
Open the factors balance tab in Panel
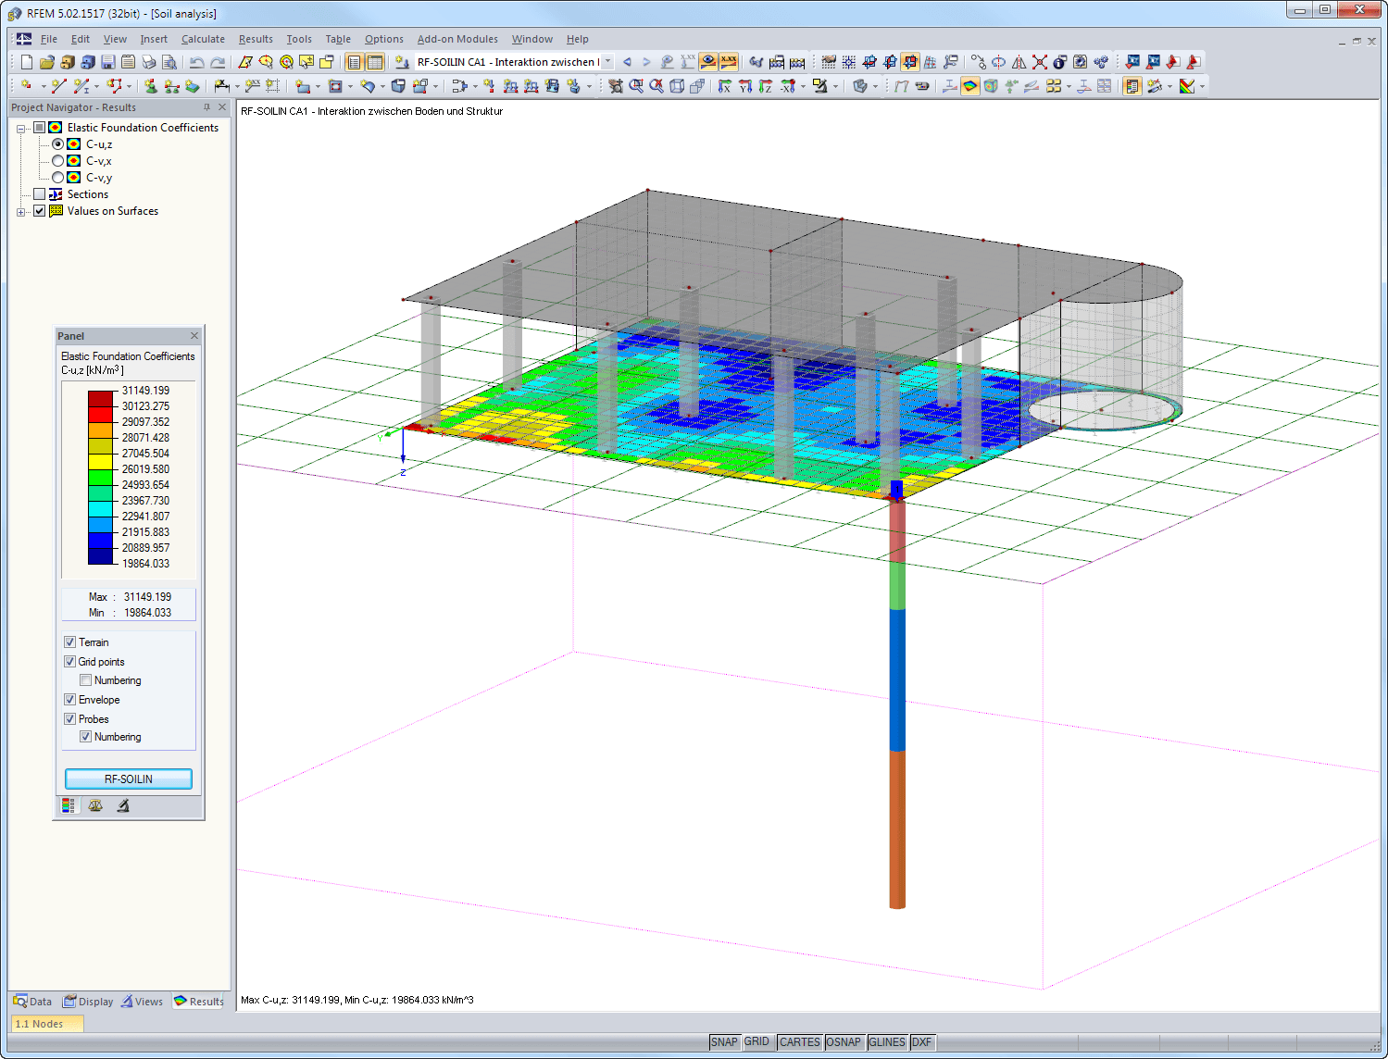(x=95, y=805)
